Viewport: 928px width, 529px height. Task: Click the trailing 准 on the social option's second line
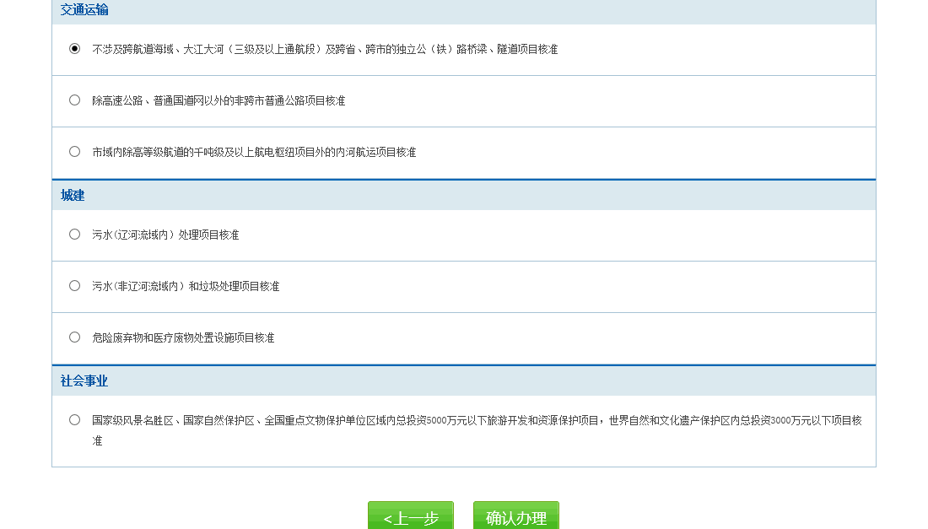point(97,441)
